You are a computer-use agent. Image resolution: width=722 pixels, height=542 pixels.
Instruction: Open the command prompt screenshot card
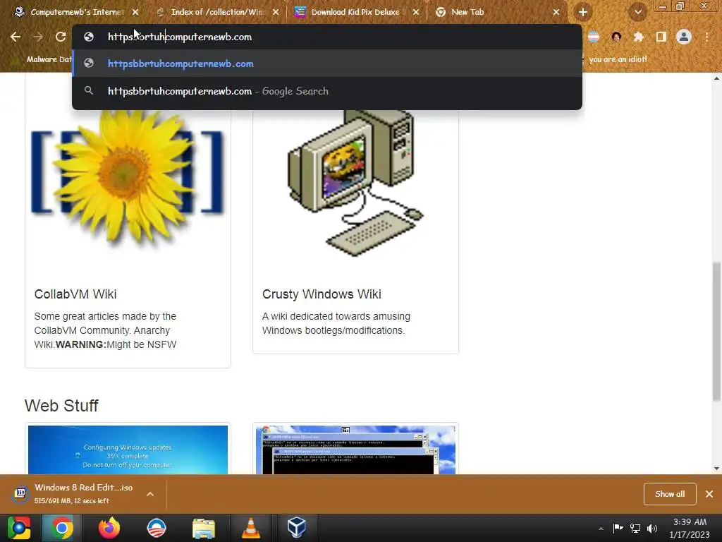pos(355,450)
